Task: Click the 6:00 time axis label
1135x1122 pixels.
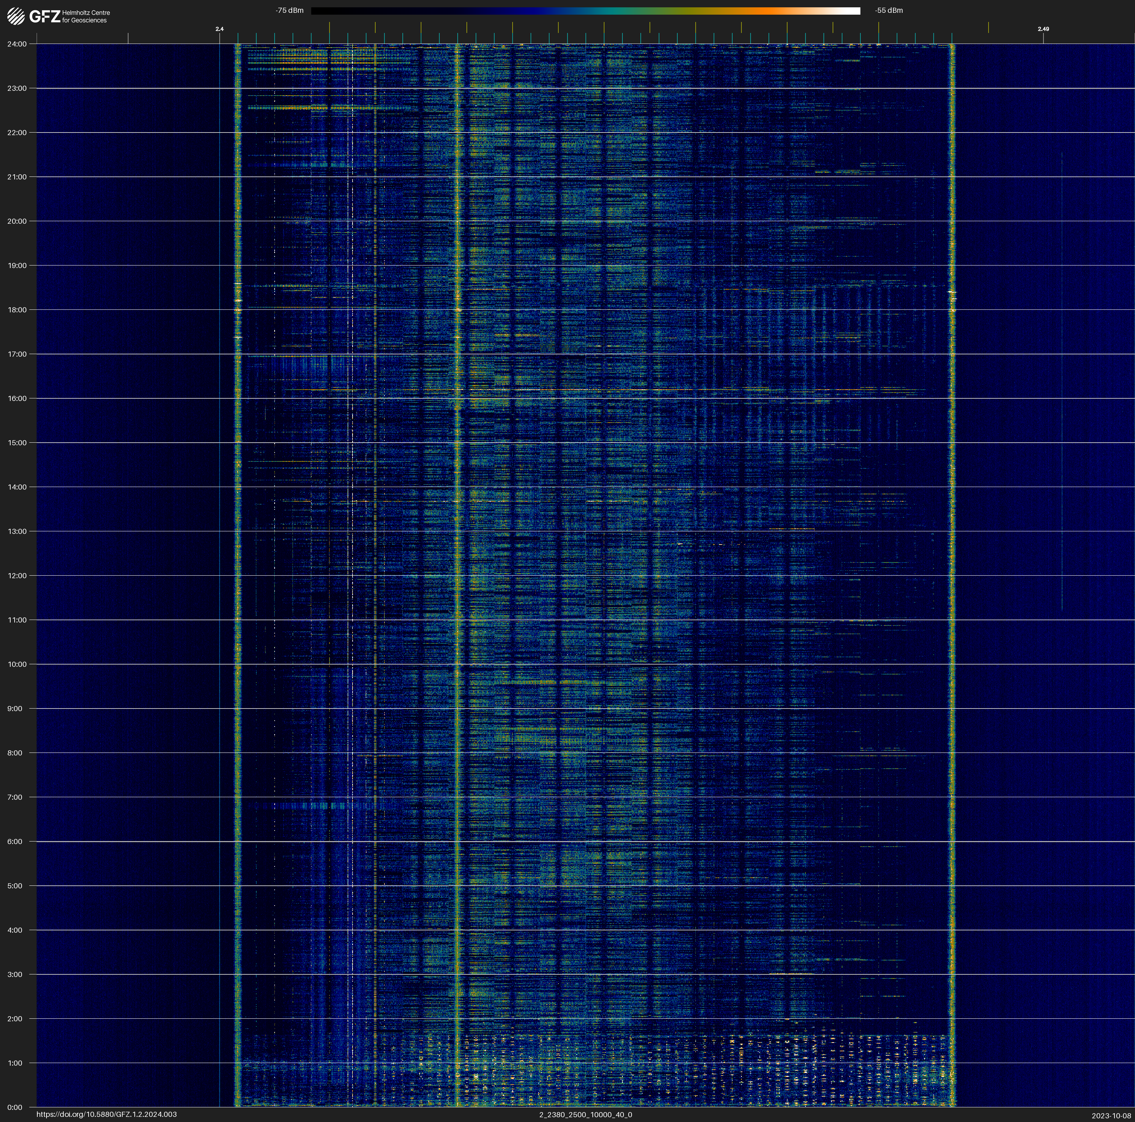Action: pos(15,841)
